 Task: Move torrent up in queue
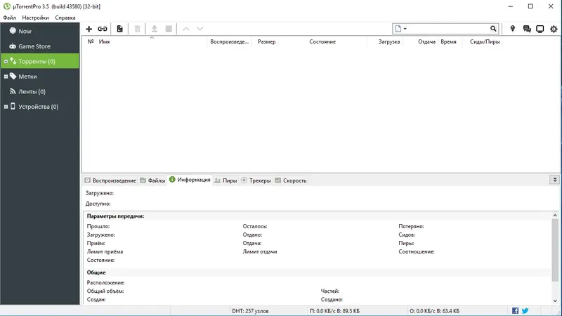pyautogui.click(x=186, y=29)
